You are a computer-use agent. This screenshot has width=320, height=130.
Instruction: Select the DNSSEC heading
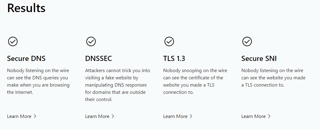click(x=98, y=59)
